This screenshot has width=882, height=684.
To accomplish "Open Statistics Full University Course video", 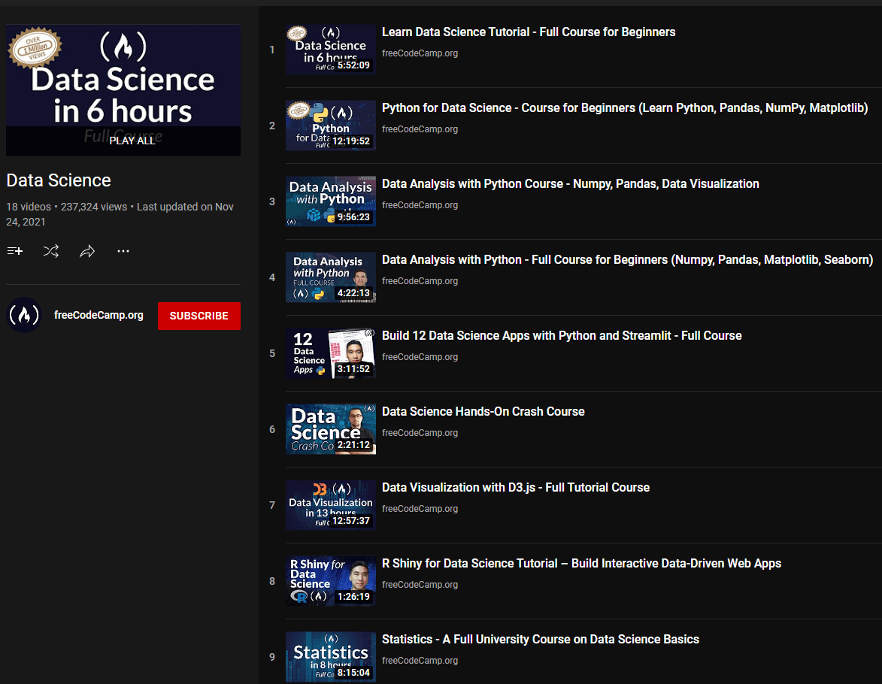I will (x=541, y=640).
